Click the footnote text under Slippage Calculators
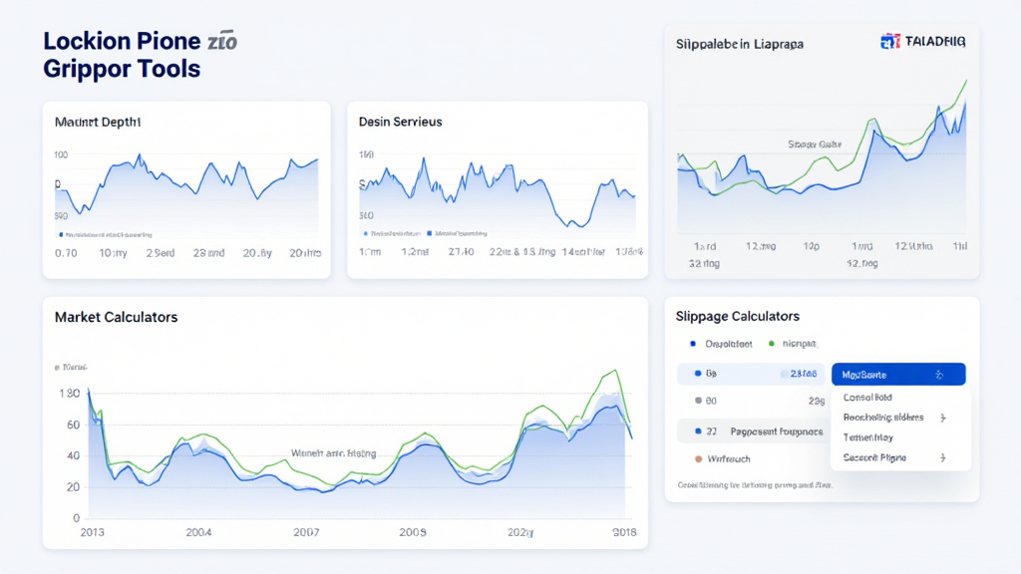 pyautogui.click(x=755, y=485)
